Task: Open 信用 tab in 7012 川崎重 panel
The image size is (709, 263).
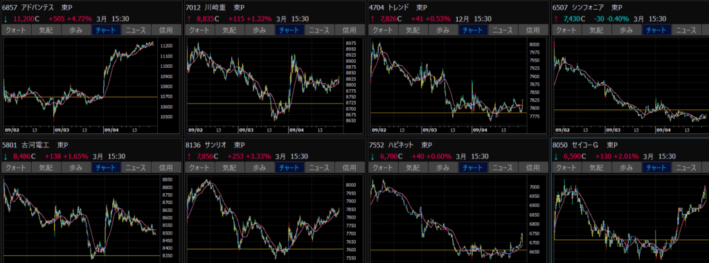Action: 350,30
